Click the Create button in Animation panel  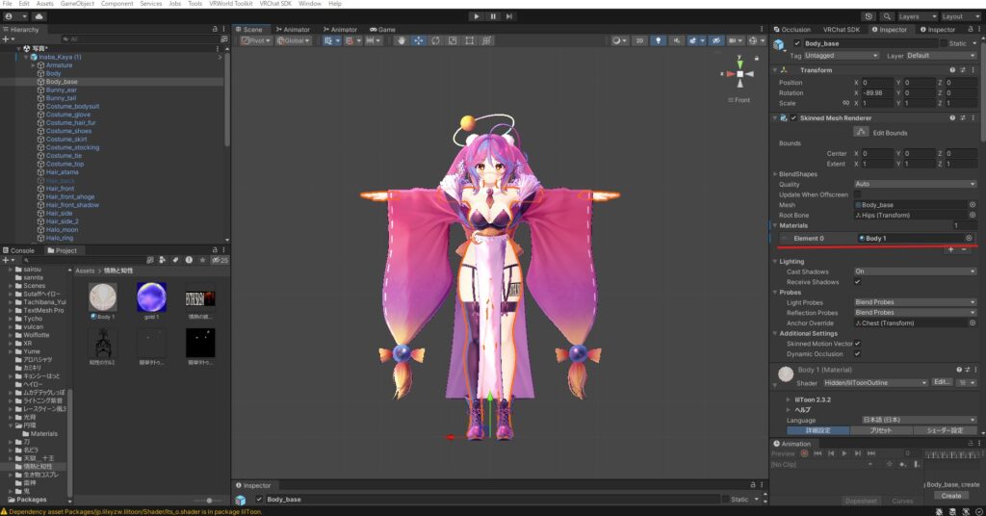[x=950, y=495]
